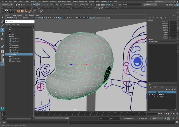Click the Redo arrow icon
The width and height of the screenshot is (179, 127).
(27, 4)
